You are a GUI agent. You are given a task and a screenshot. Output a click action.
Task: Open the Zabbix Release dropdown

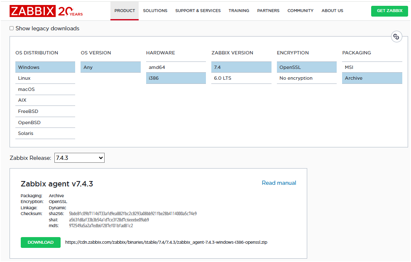(79, 158)
